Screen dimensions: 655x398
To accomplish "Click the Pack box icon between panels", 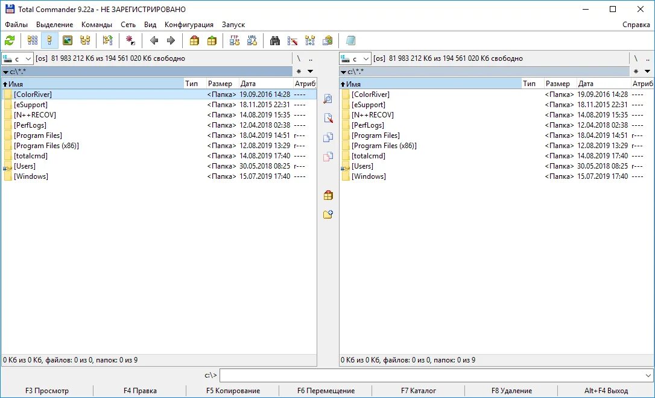I will point(328,195).
